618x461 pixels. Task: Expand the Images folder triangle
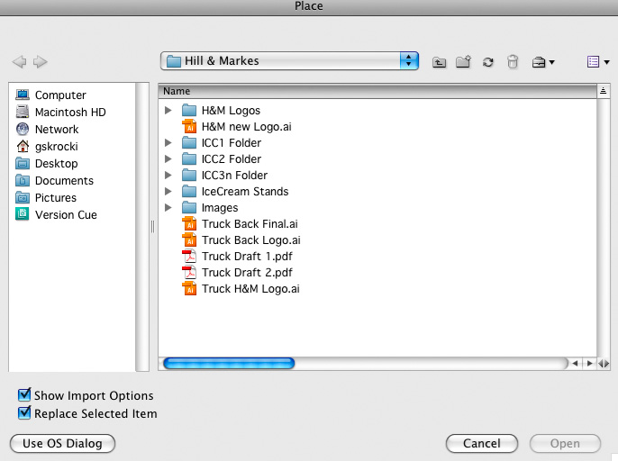(x=168, y=207)
